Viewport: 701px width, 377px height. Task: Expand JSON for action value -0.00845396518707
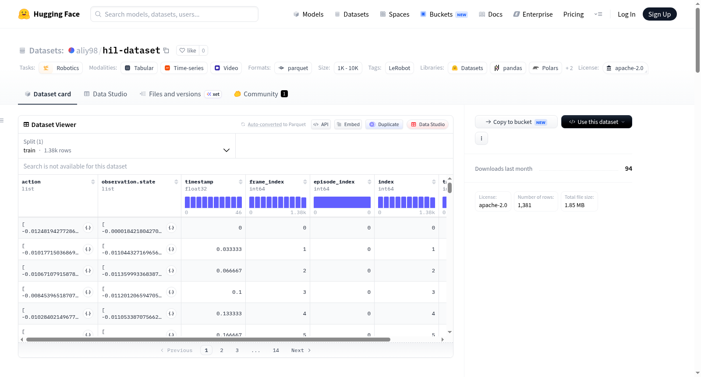tap(88, 292)
